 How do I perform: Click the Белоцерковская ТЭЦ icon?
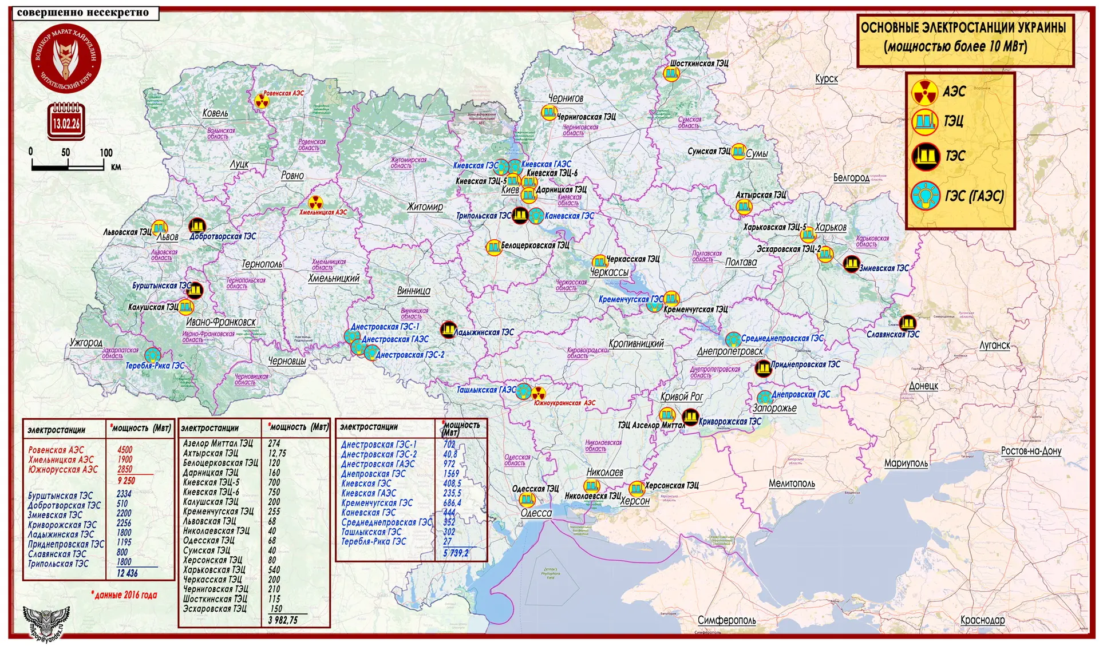coord(493,248)
